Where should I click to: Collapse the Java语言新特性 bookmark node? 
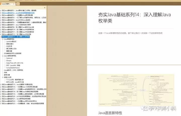coord(3,39)
